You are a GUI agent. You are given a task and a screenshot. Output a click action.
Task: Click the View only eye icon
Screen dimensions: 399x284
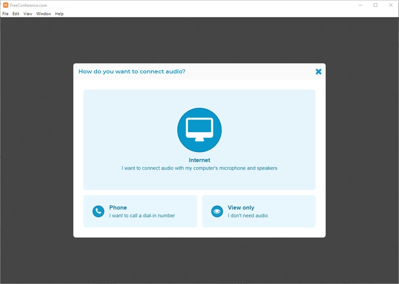217,212
